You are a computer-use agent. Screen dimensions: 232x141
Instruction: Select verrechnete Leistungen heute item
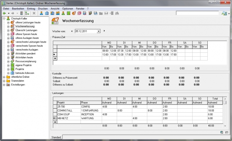(x=31, y=42)
